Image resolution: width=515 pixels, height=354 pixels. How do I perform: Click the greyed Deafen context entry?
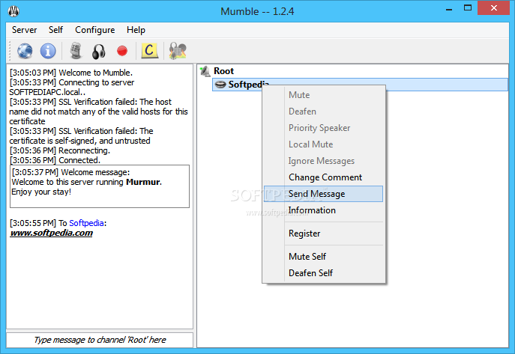323,112
